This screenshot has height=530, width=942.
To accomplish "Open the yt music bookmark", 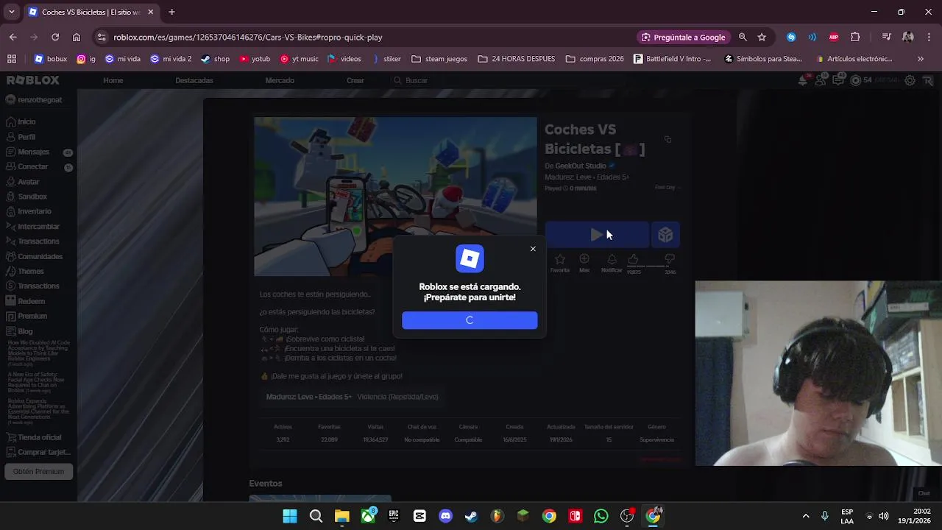I will tap(299, 59).
